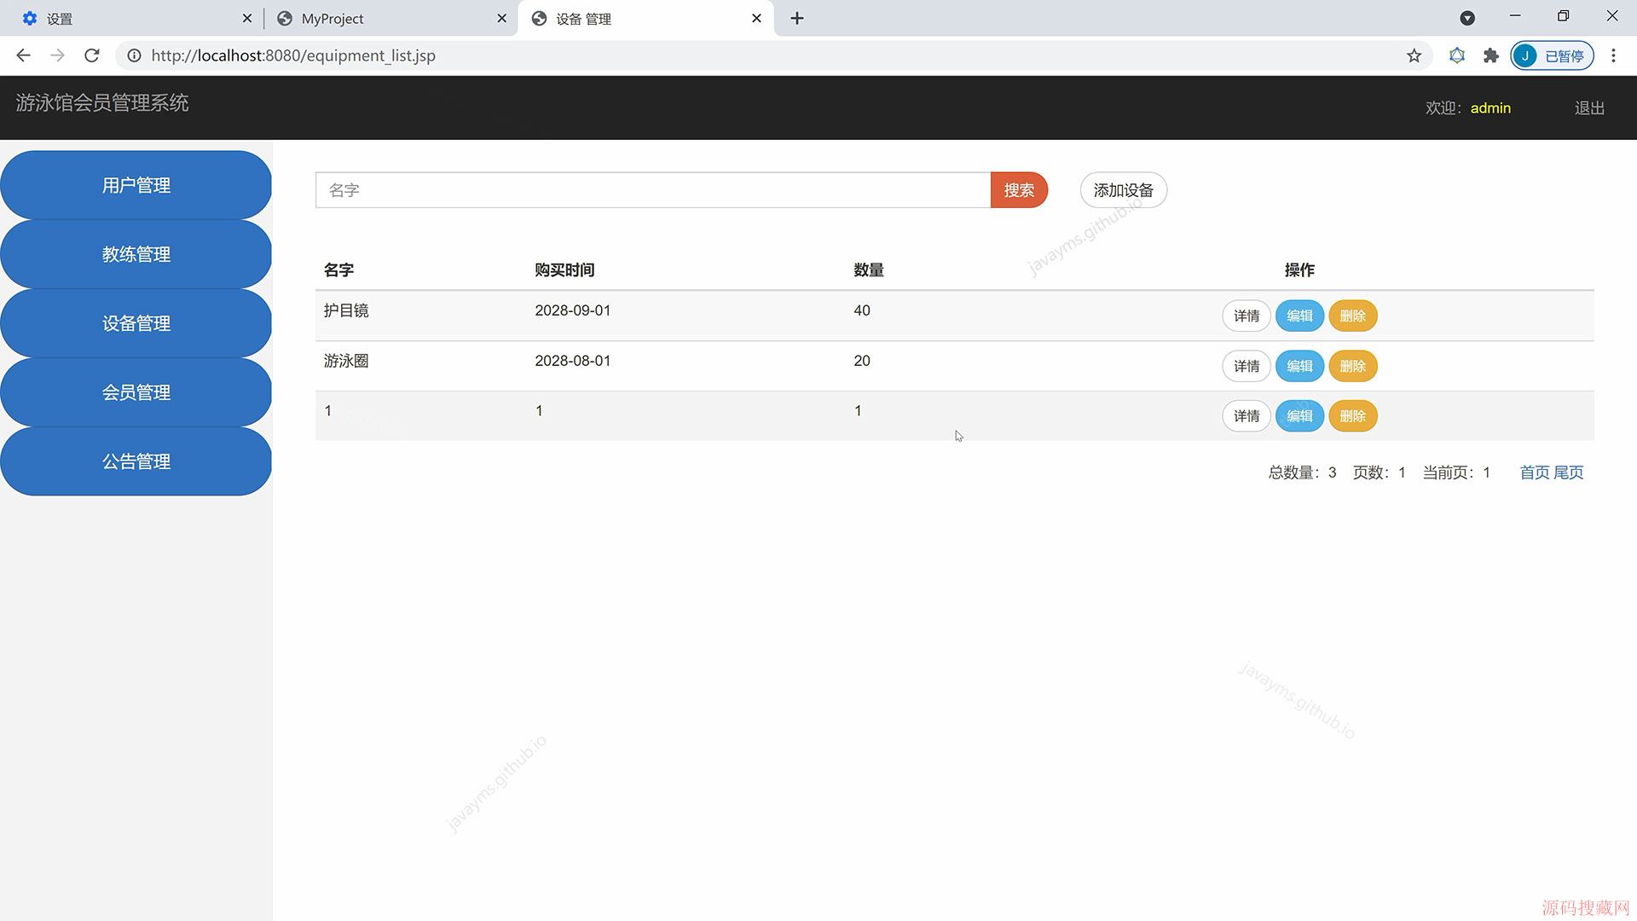This screenshot has width=1637, height=921.
Task: Open a new browser tab
Action: point(796,18)
